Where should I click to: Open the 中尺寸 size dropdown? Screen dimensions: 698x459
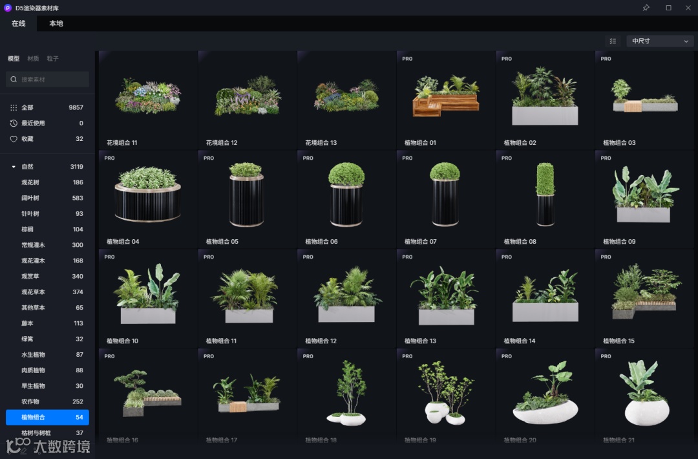click(x=660, y=41)
